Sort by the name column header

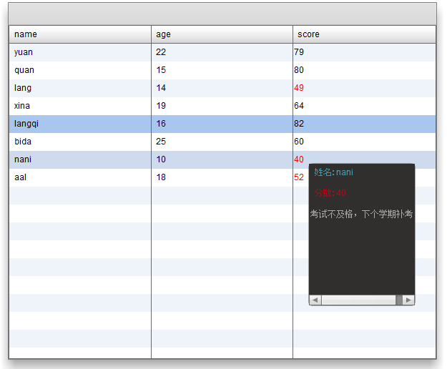coord(80,34)
